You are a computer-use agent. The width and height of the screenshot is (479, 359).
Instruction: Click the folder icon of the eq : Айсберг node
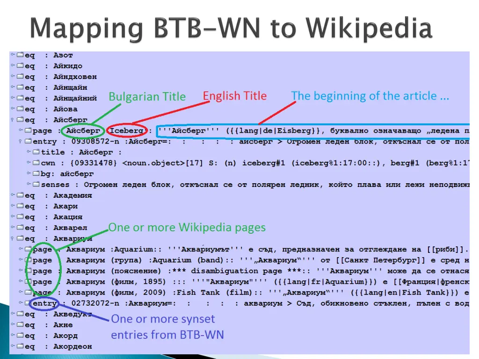pyautogui.click(x=20, y=120)
